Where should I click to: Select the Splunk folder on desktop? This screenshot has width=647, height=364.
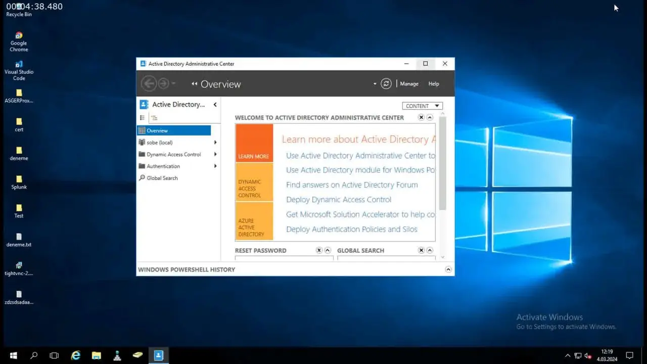pyautogui.click(x=19, y=183)
